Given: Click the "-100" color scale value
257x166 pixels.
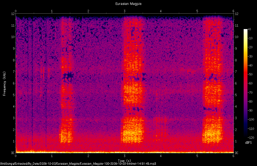Looking at the screenshot, I should point(251,120).
